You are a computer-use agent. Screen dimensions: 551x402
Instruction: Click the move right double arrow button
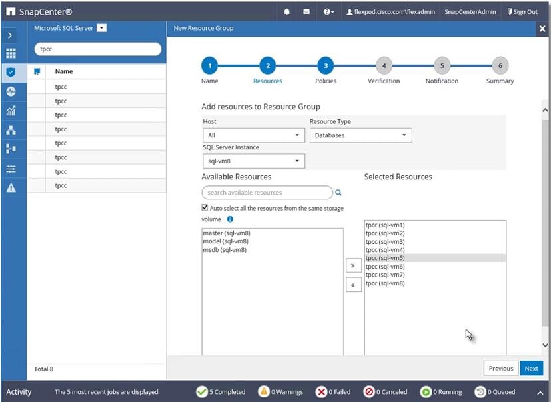[x=354, y=265]
